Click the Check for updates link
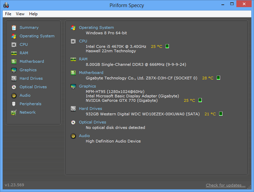Viewport: 254px width, 192px height. 226,185
